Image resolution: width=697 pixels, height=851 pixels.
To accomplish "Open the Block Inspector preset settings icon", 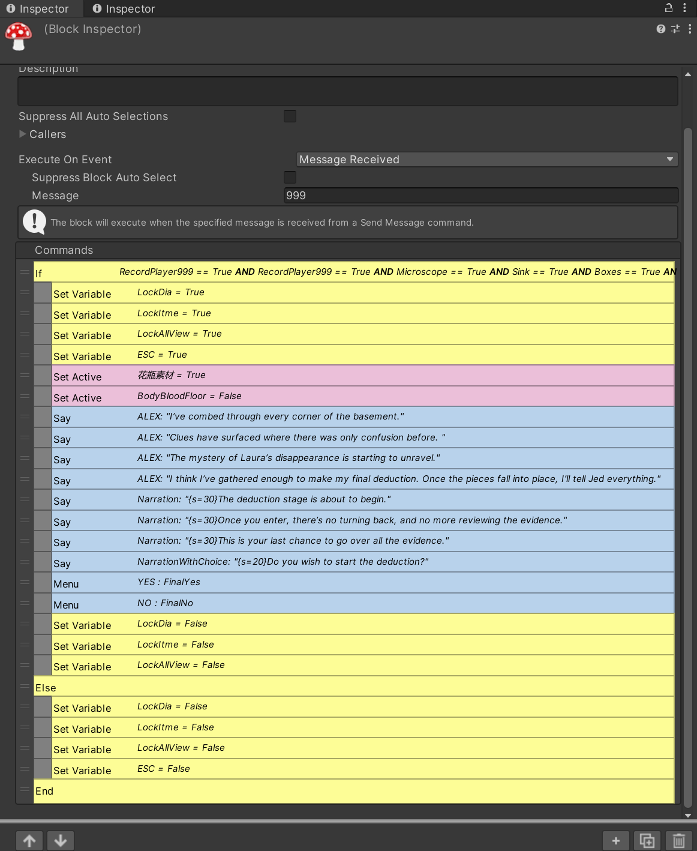I will pos(675,29).
